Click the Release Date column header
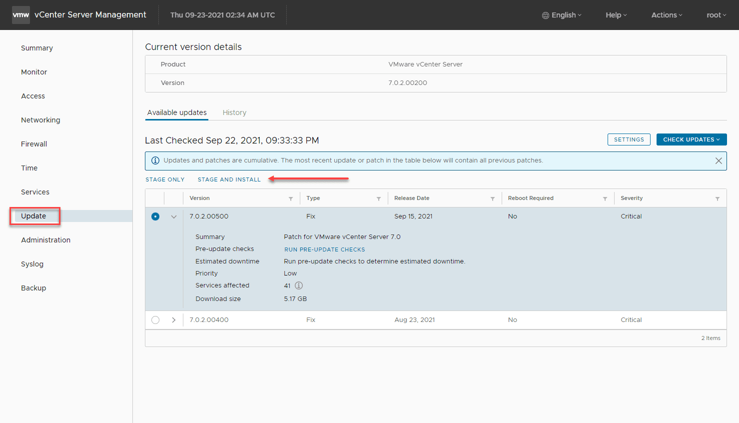739x423 pixels. coord(412,198)
